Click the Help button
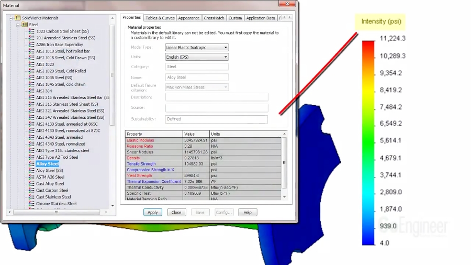 click(248, 213)
